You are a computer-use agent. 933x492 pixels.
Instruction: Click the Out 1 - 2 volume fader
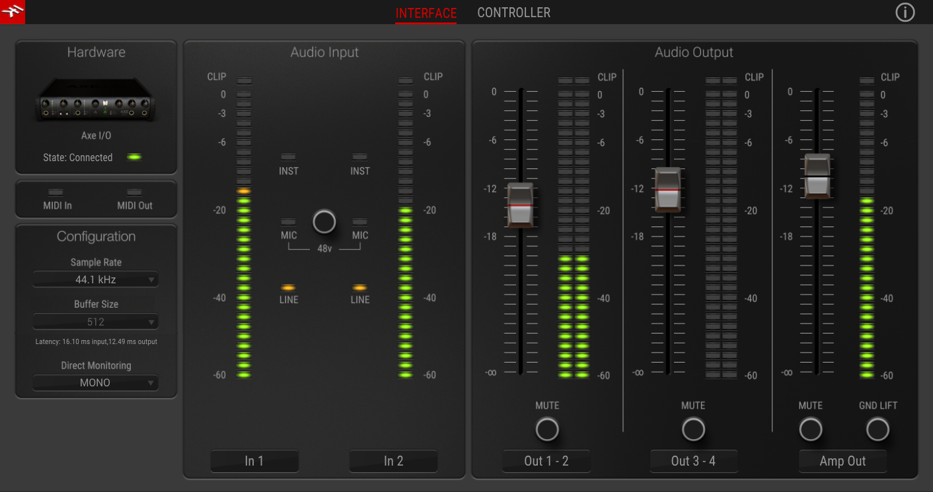click(x=521, y=205)
